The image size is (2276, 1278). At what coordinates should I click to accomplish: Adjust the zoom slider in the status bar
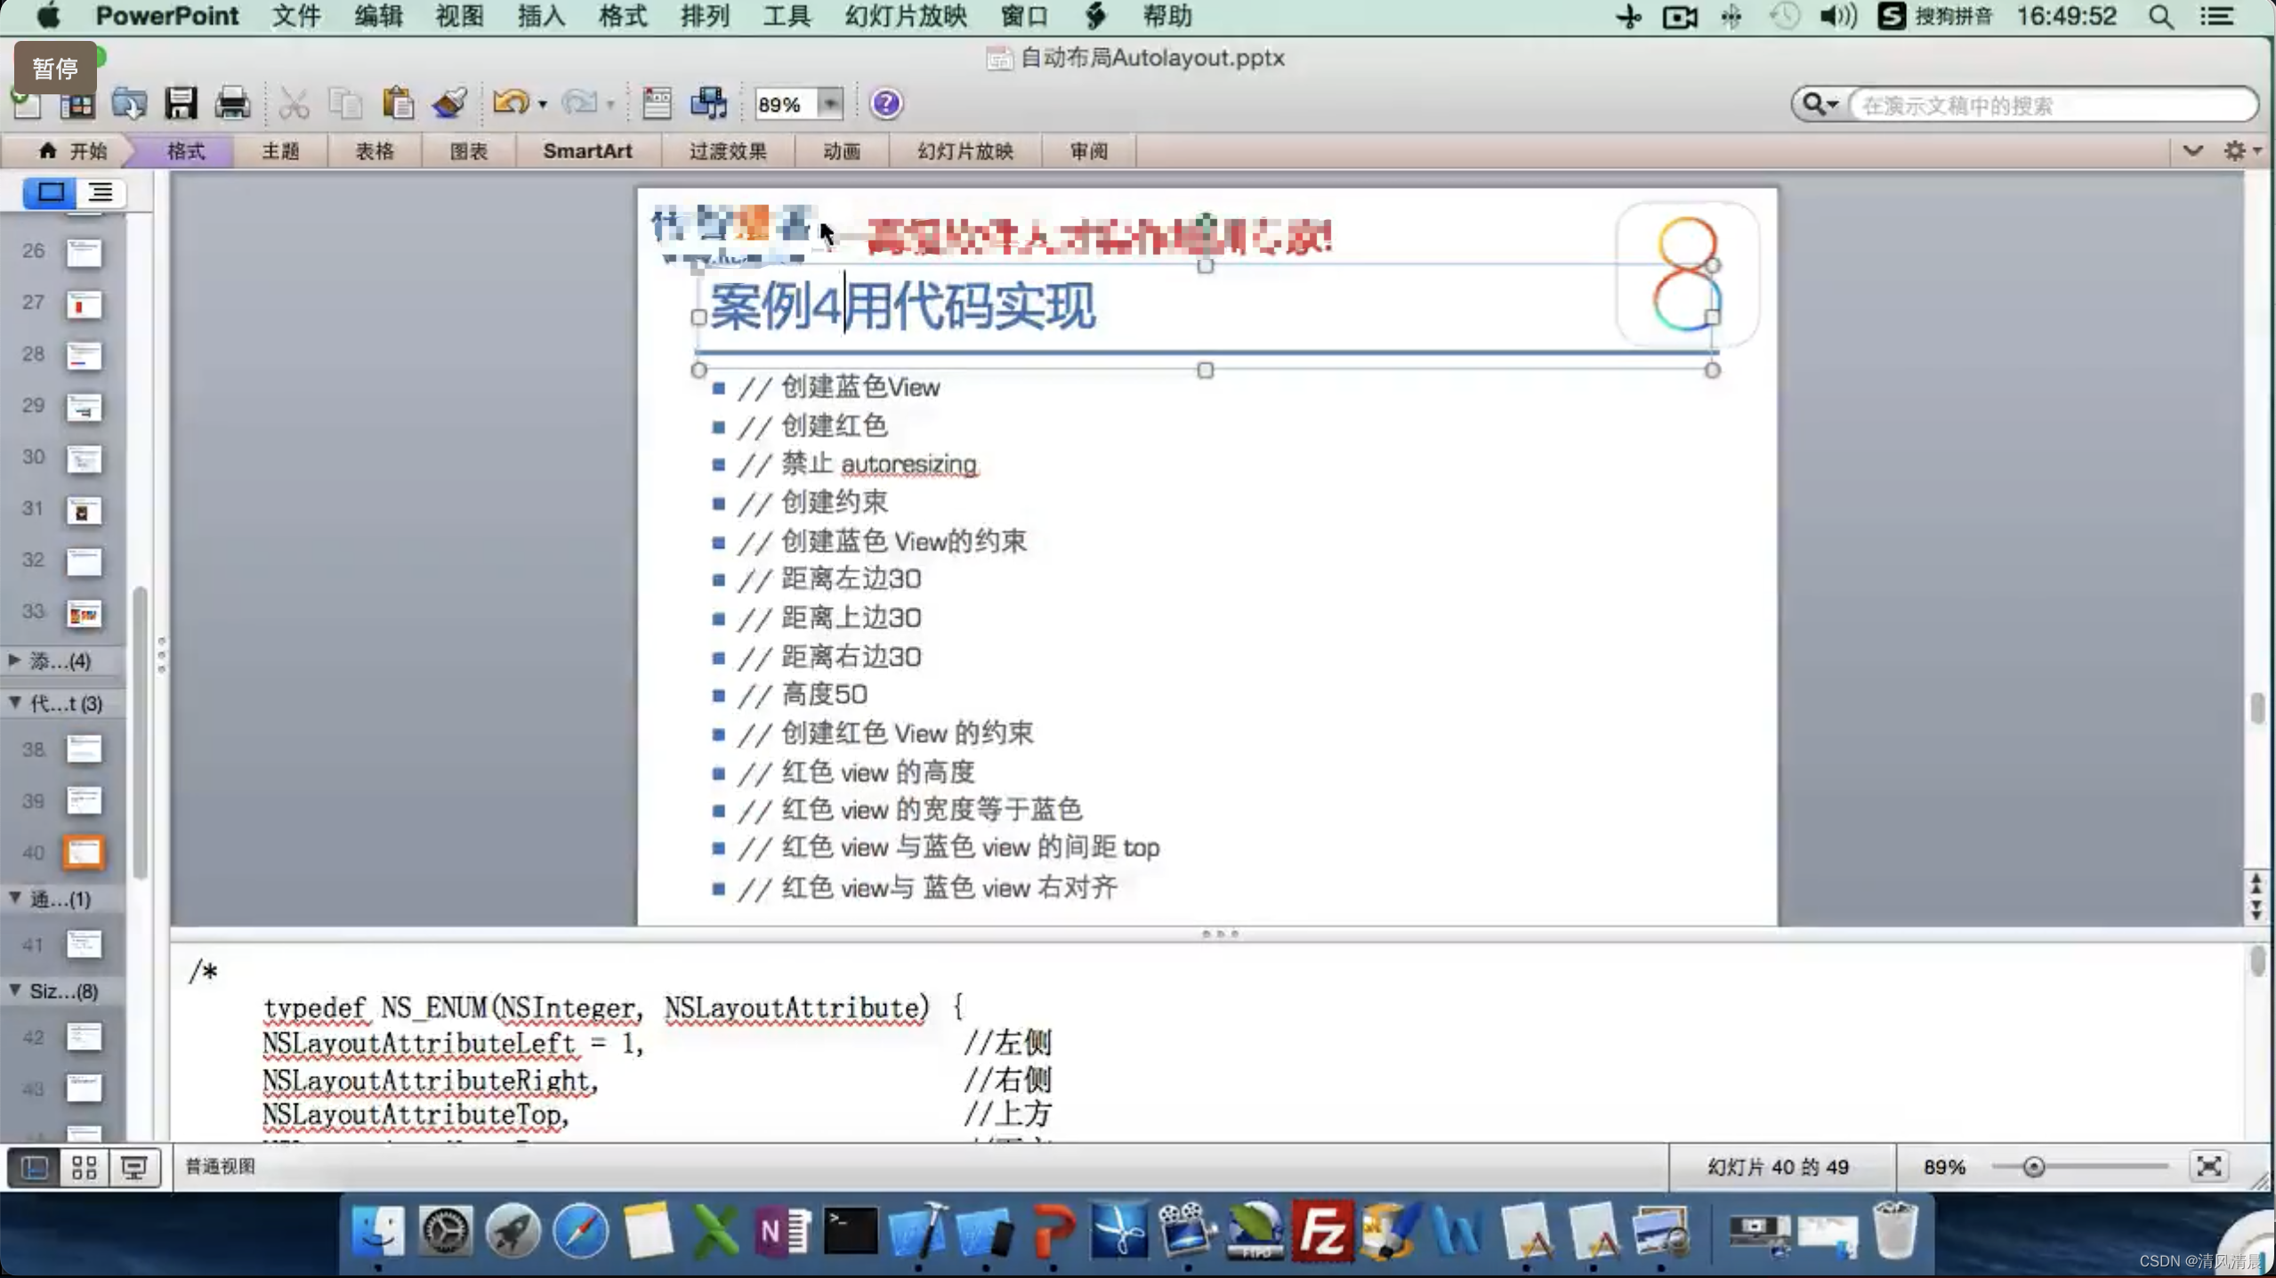click(x=2033, y=1167)
